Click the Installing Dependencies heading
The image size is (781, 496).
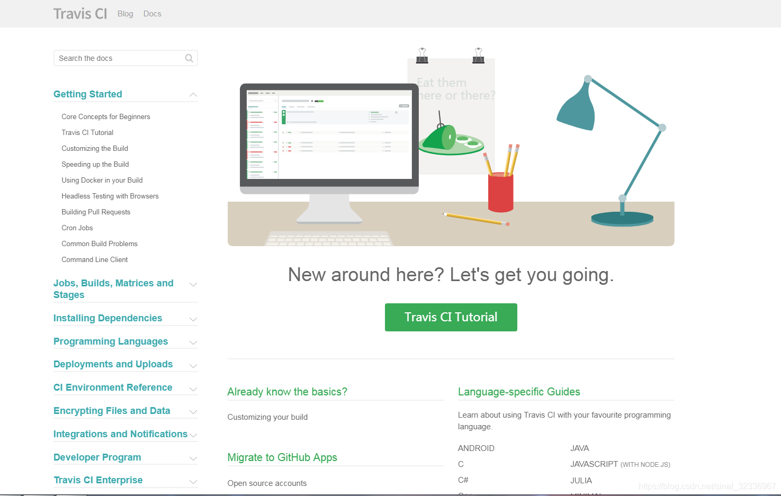[108, 318]
